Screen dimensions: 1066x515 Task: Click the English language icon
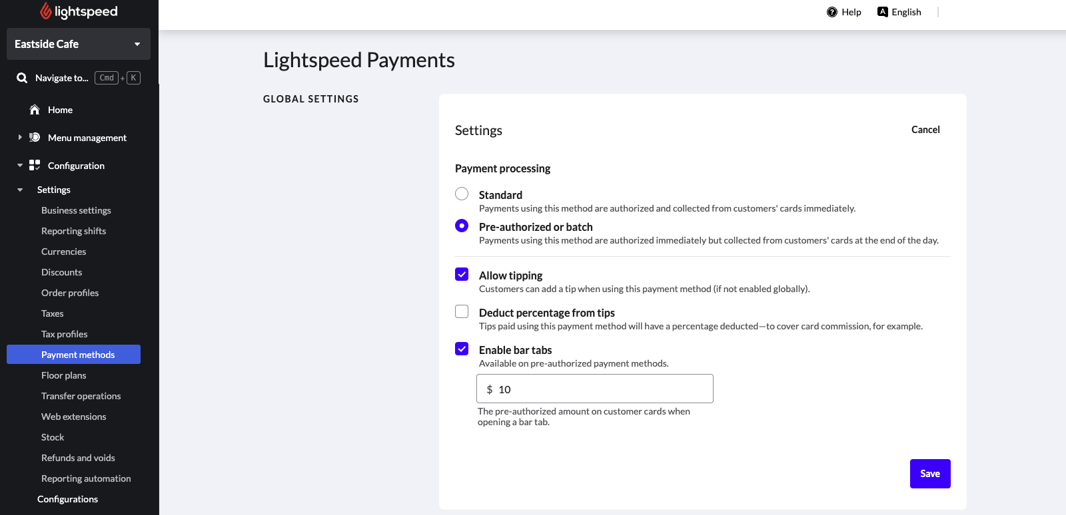coord(883,12)
